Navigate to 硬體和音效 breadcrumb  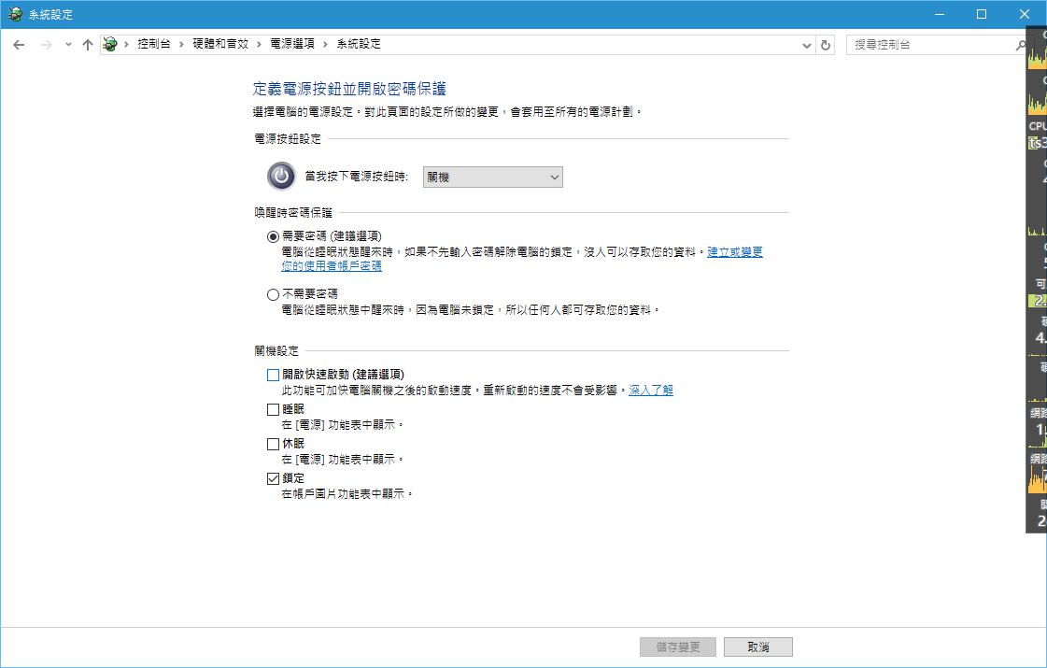coord(220,45)
